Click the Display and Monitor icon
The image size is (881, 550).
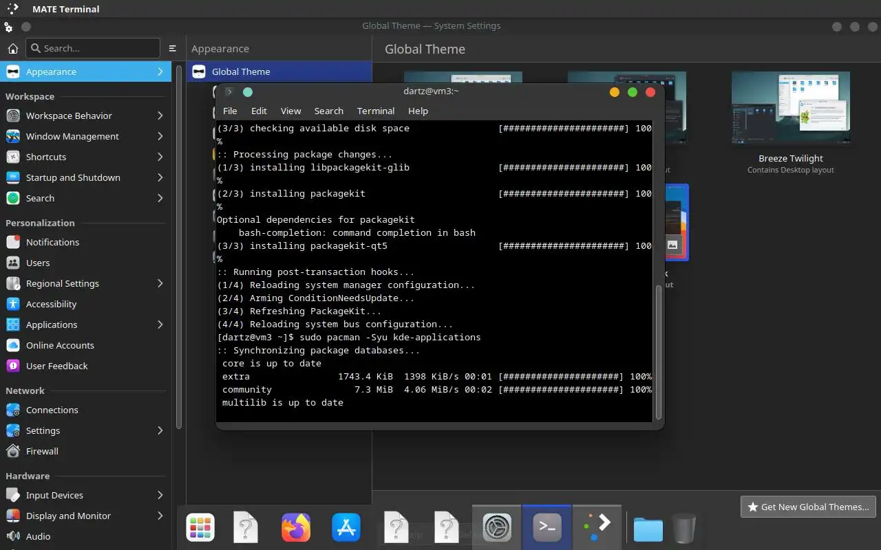[x=13, y=516]
